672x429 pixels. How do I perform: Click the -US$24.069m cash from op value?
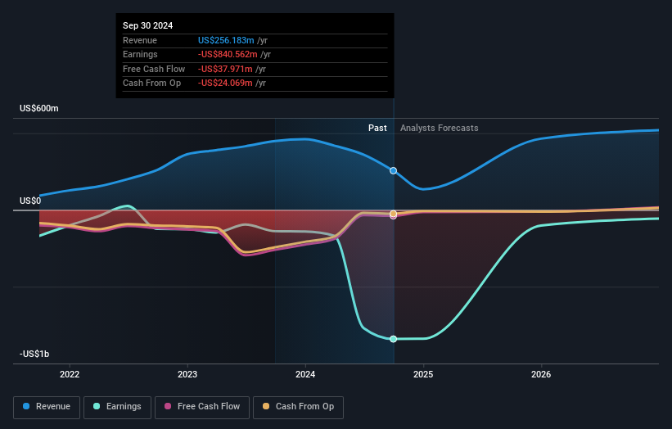click(225, 84)
